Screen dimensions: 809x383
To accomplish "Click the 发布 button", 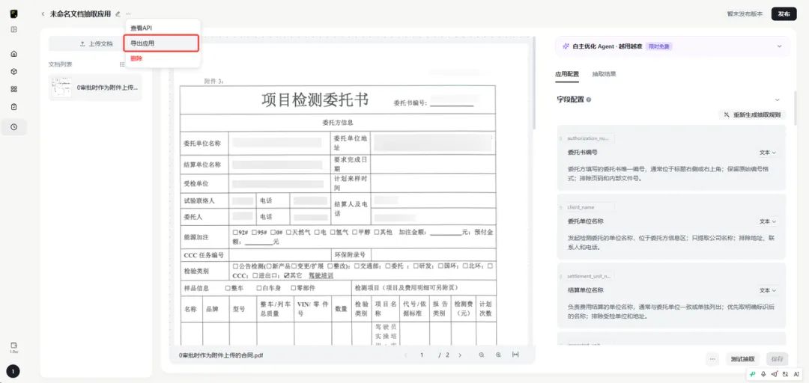I will pyautogui.click(x=784, y=14).
